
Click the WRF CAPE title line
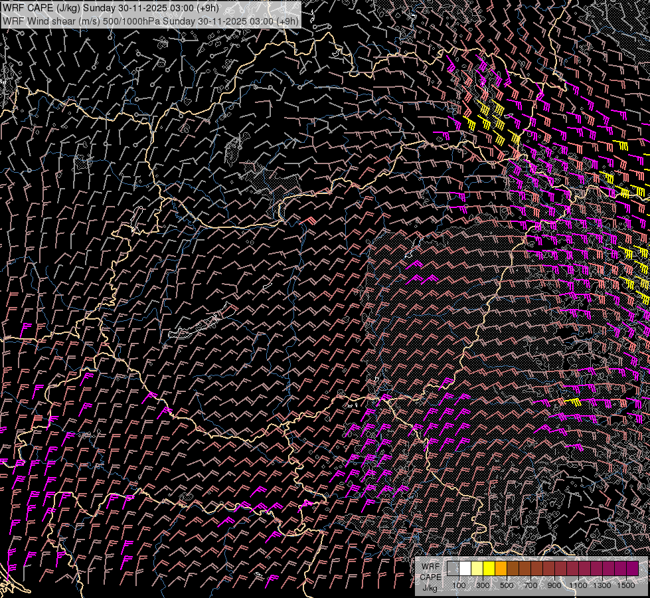point(110,8)
